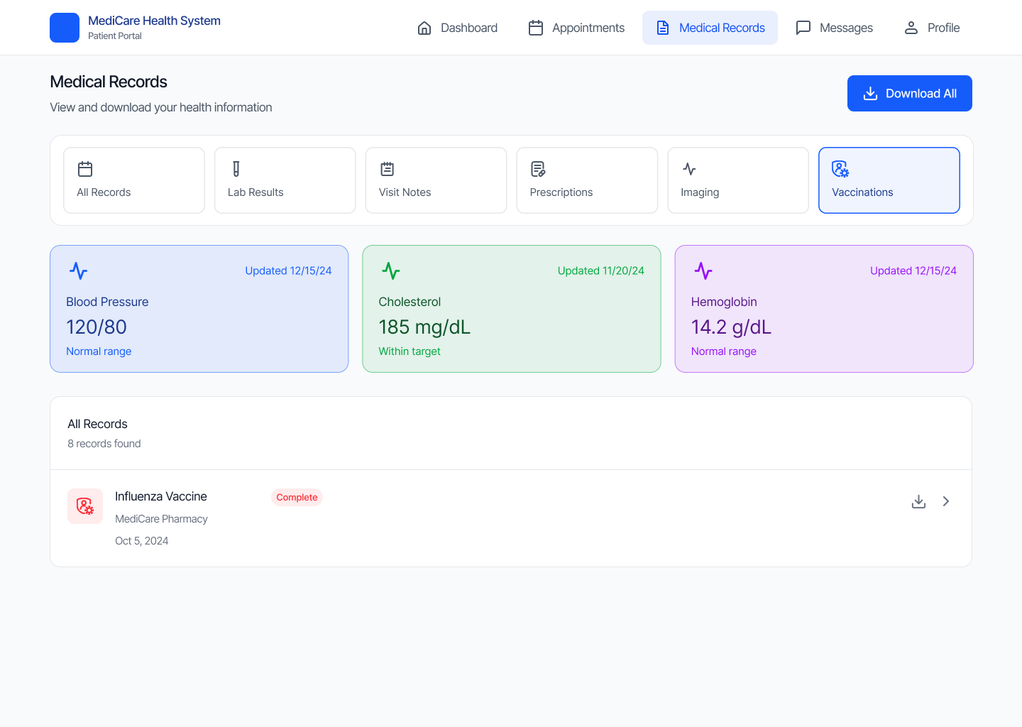
Task: Expand Influenza Vaccine details with chevron
Action: coord(946,501)
